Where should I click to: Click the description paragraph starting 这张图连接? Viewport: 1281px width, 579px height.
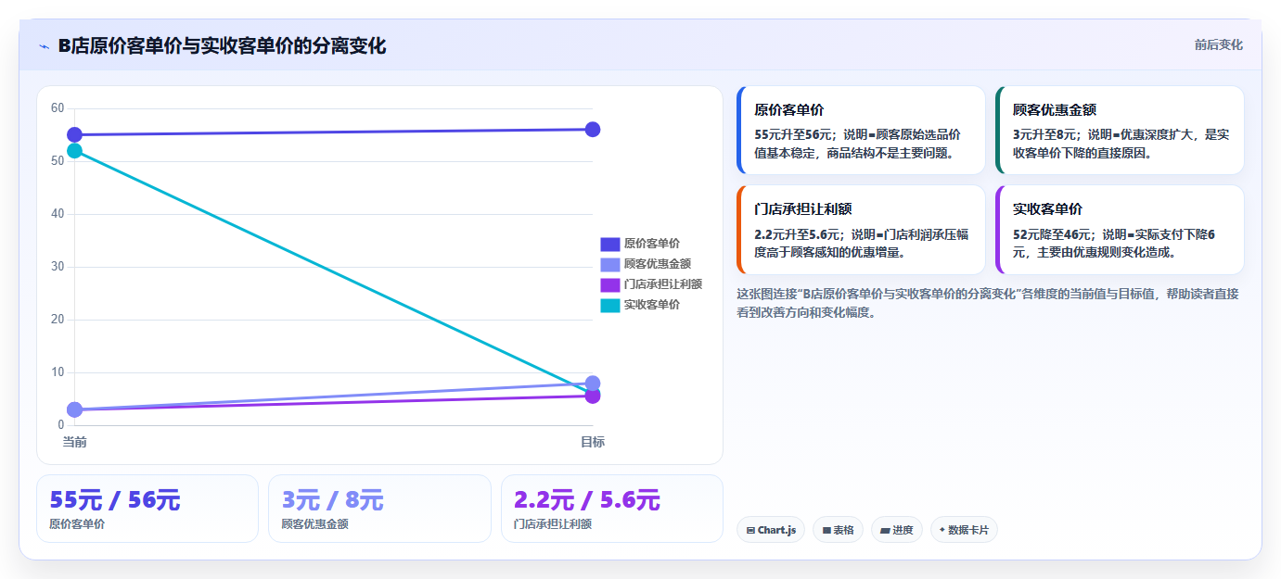987,303
